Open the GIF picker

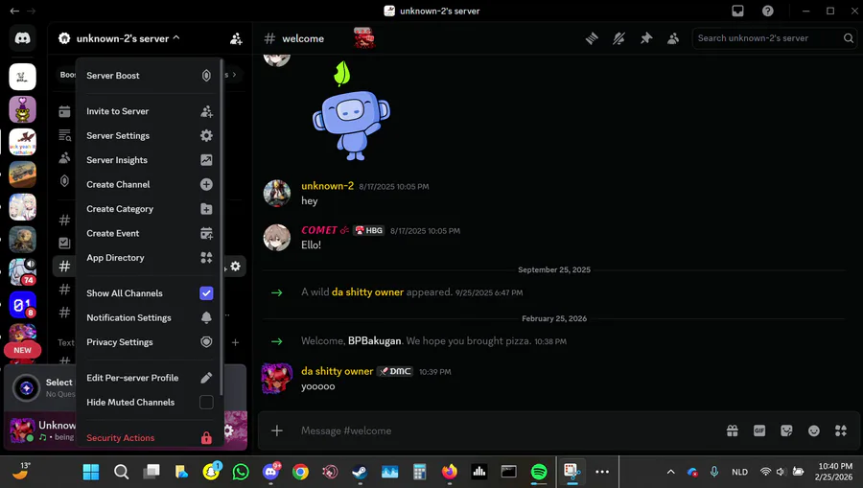[759, 430]
